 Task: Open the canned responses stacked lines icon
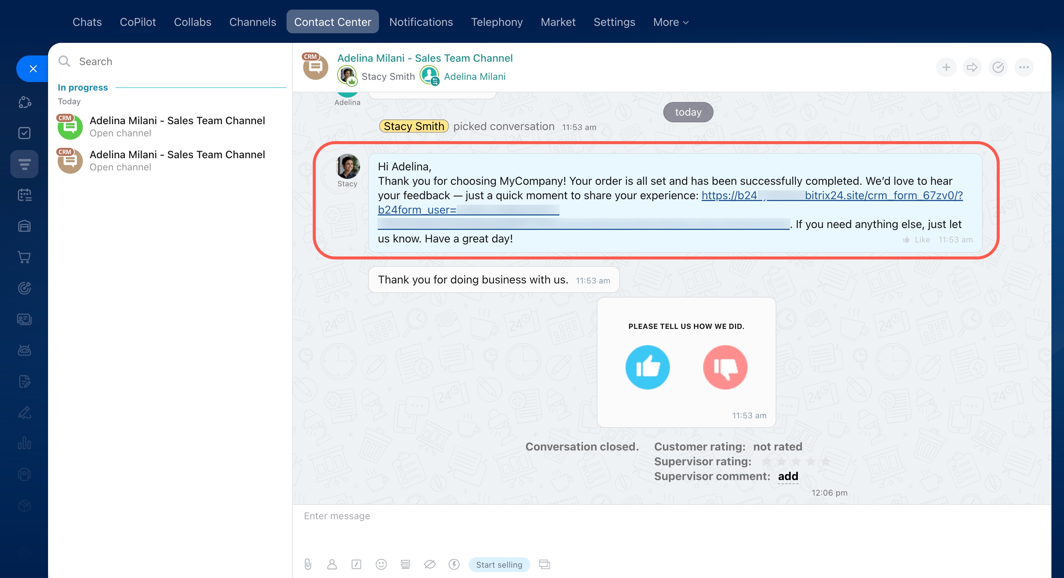(405, 564)
